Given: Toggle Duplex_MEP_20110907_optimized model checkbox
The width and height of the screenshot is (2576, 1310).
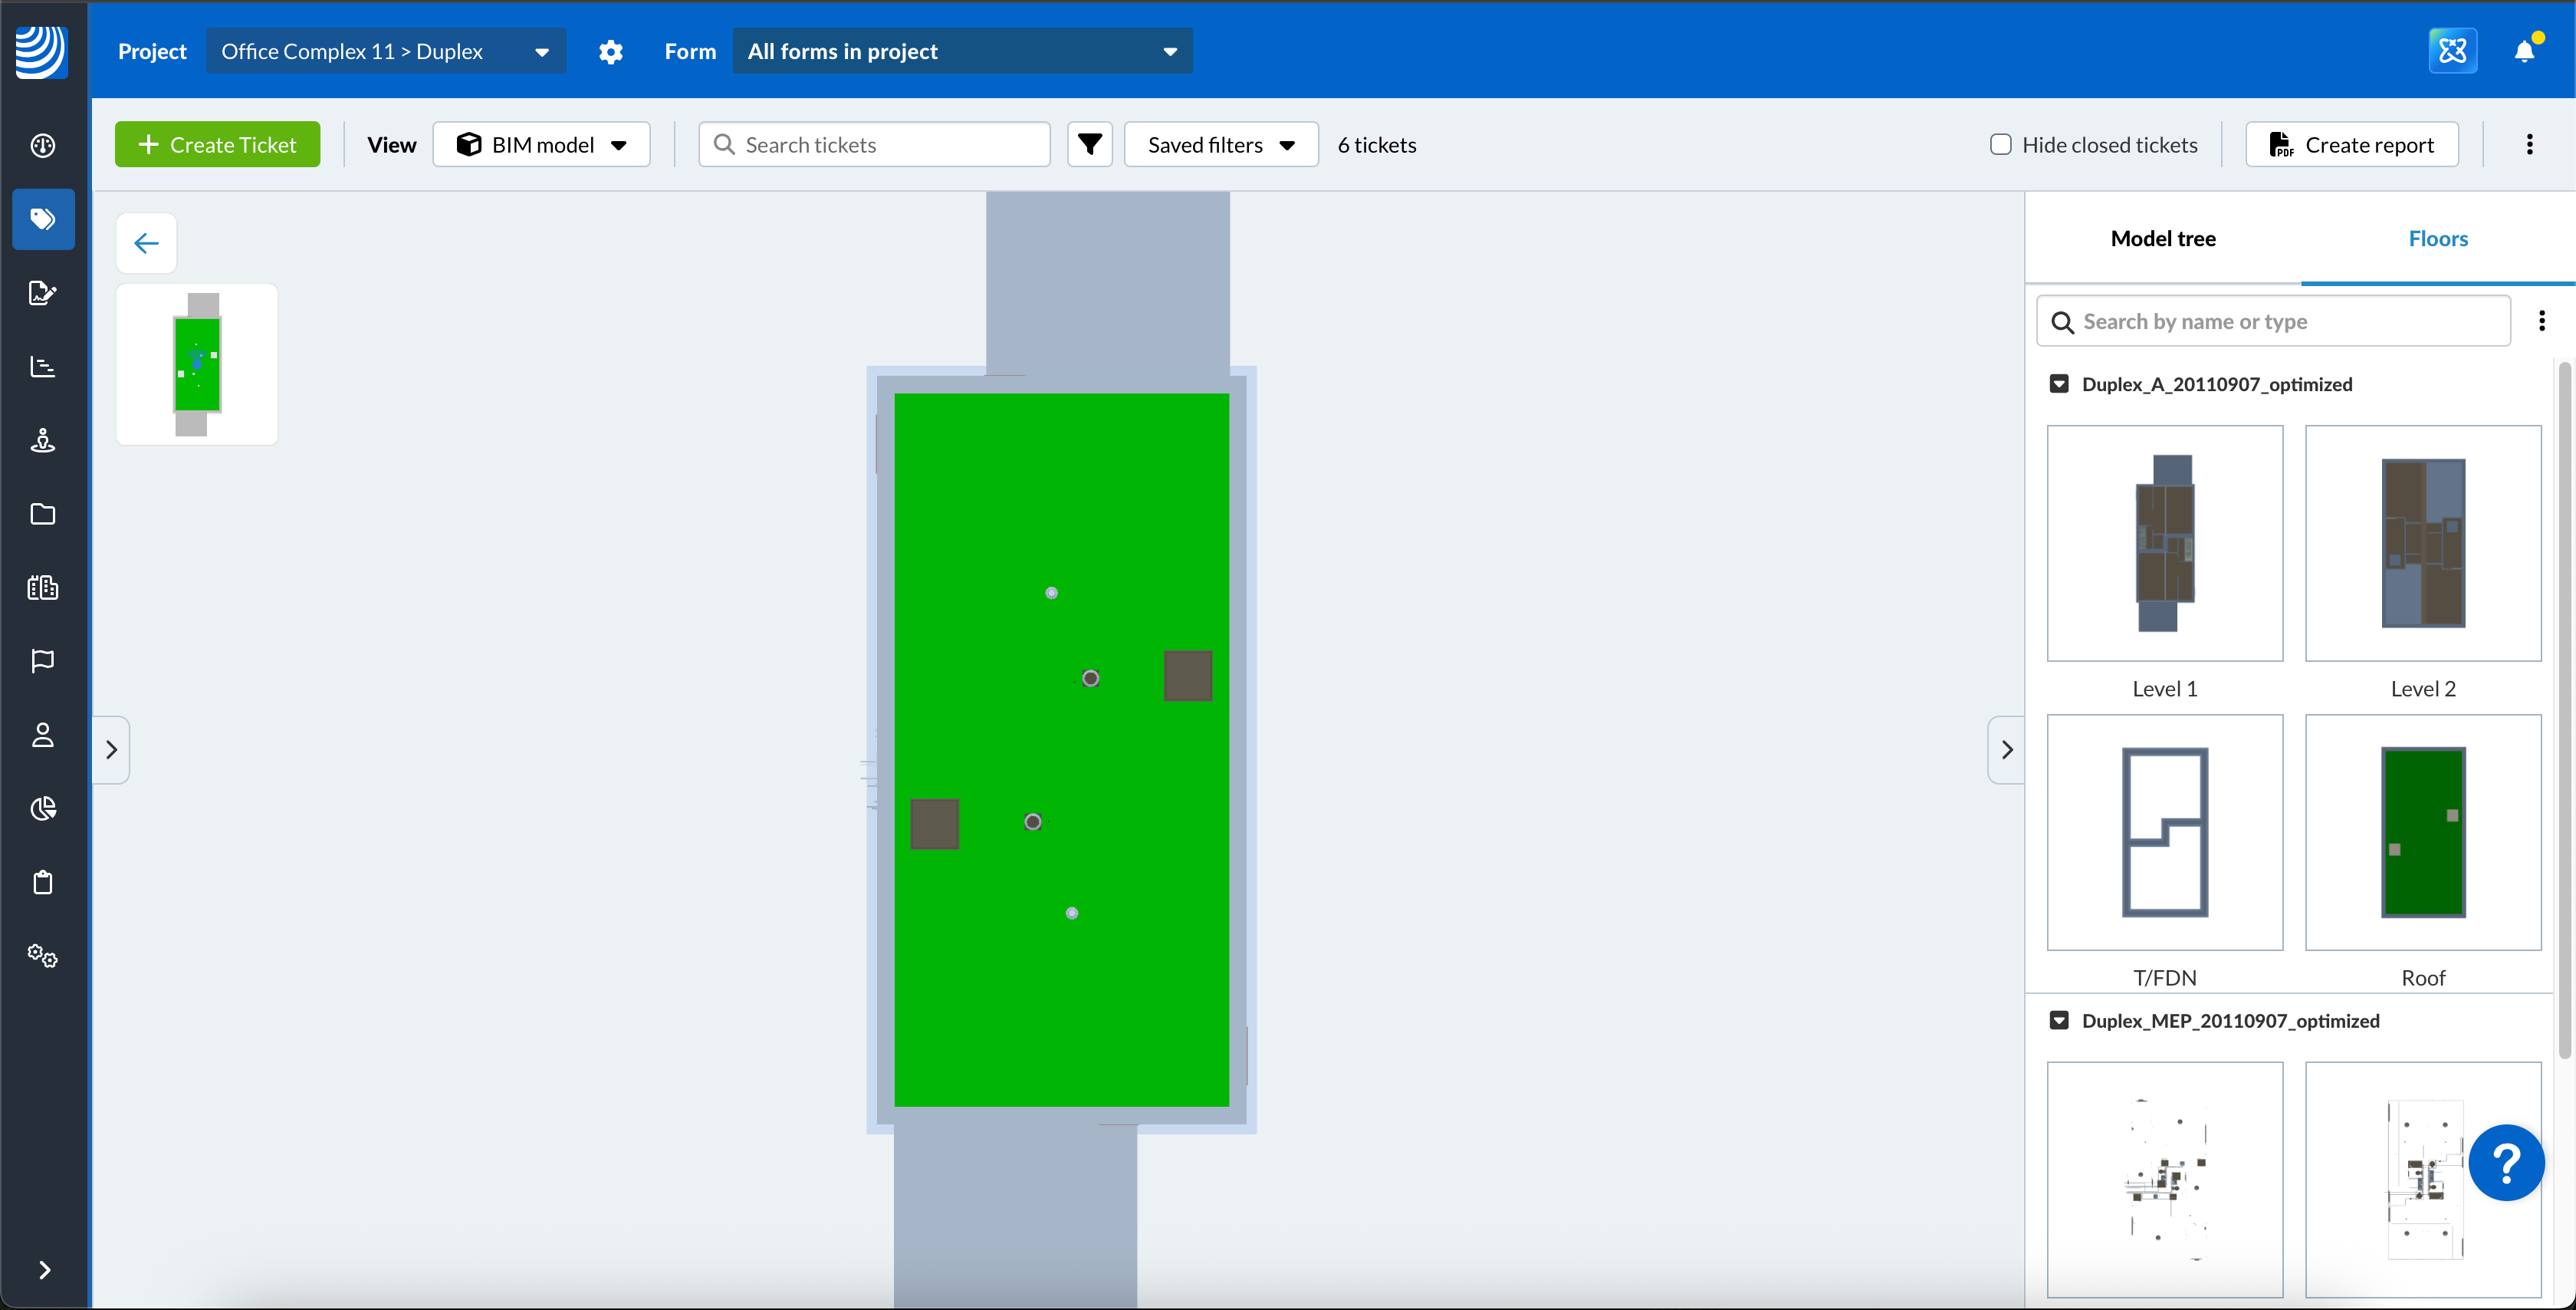Looking at the screenshot, I should pos(2059,1021).
